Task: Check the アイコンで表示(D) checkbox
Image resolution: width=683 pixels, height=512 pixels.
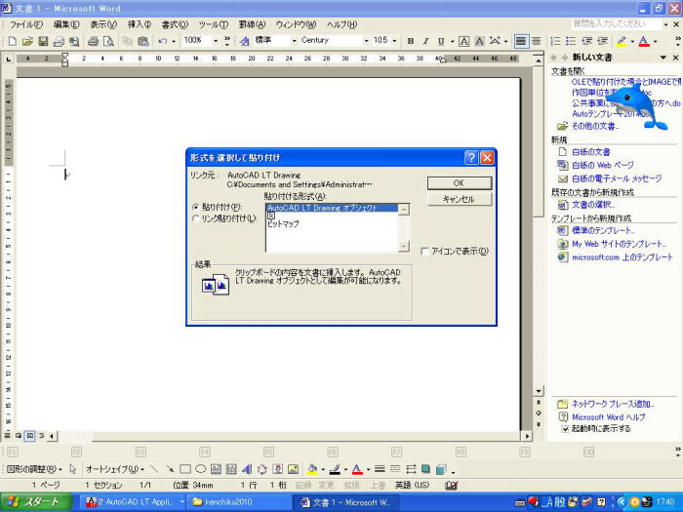Action: 425,252
